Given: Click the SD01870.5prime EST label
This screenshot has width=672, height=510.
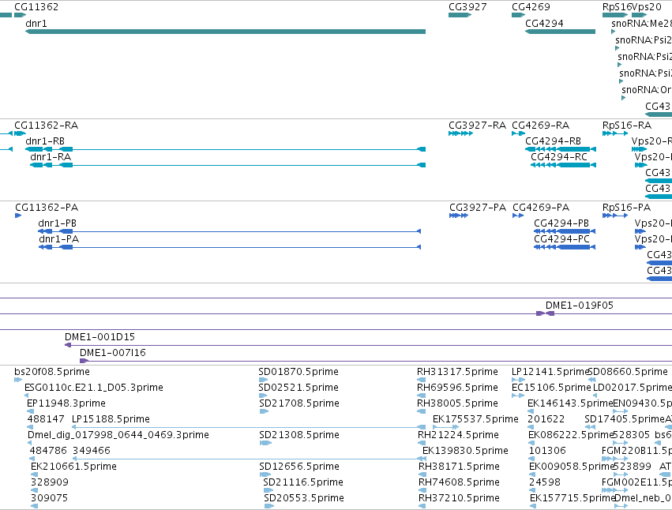Looking at the screenshot, I should click(x=298, y=372).
